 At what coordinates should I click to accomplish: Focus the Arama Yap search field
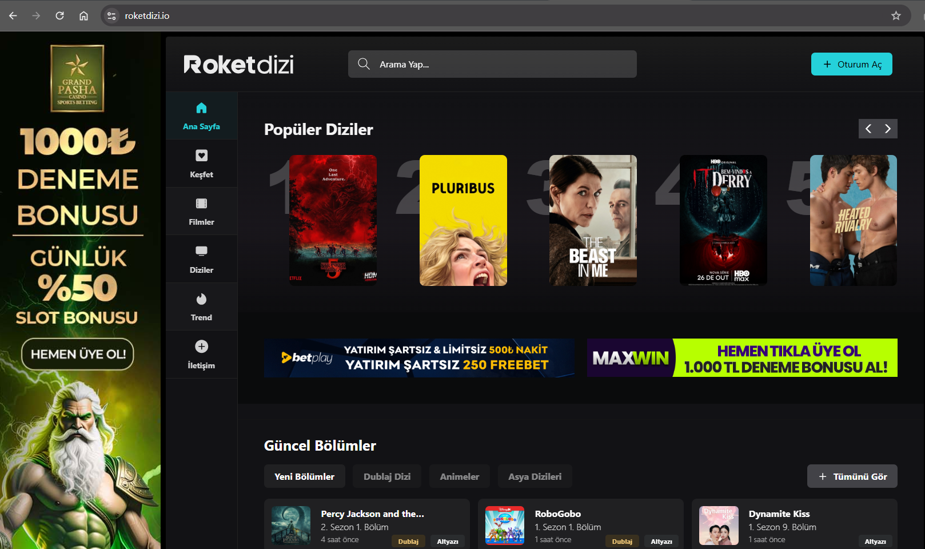pos(492,64)
